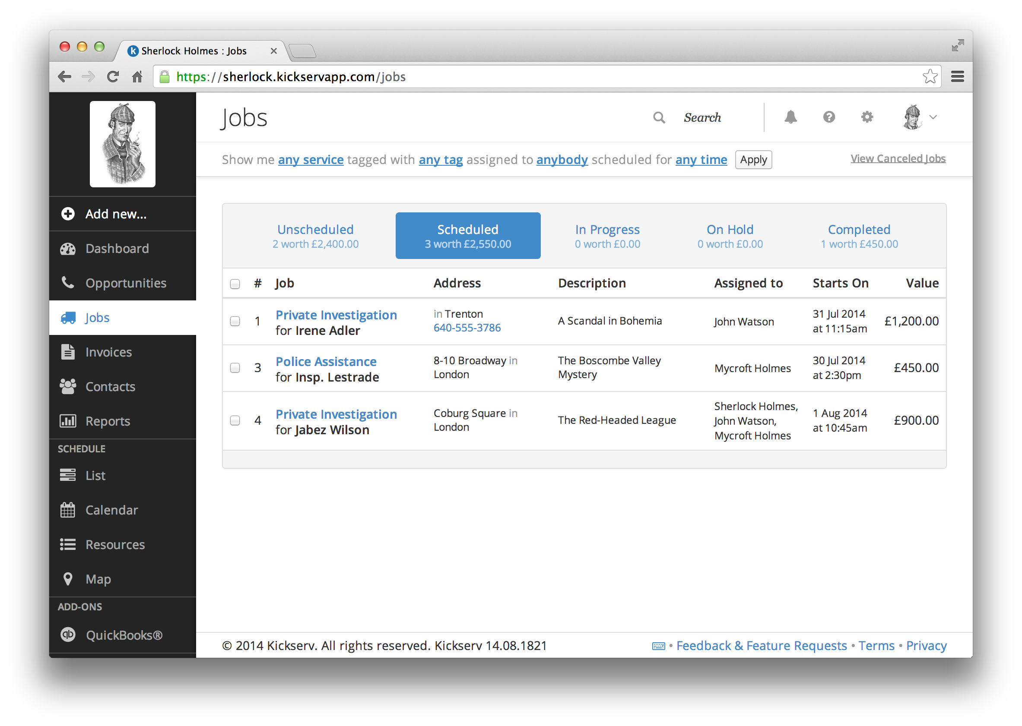The image size is (1022, 726).
Task: Select the Sherlock Holmes : Jobs browser tab
Action: point(201,51)
